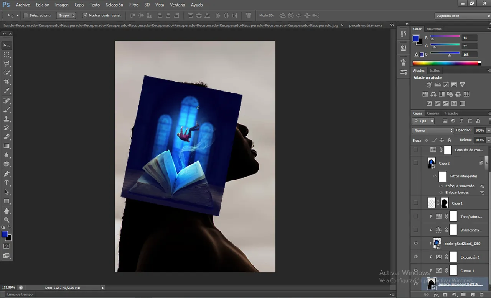Open the Aspectos esen. workspace dropdown
491x298 pixels.
coord(463,16)
